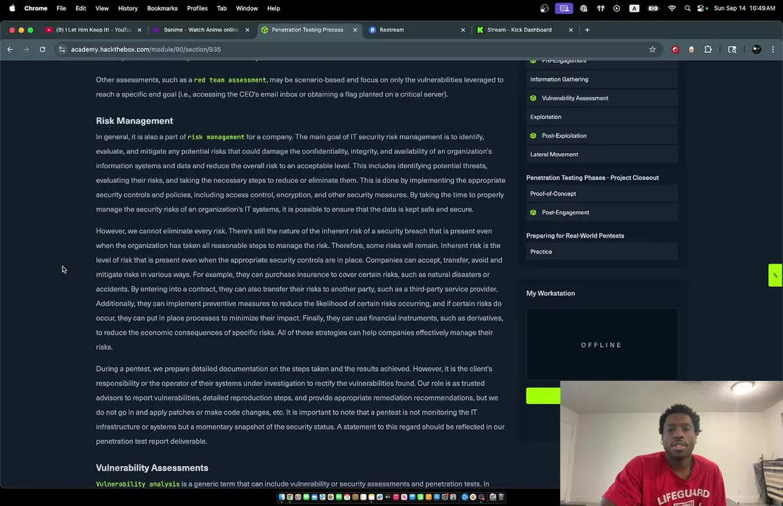The image size is (783, 506).
Task: Click the green cube beside Post-Engagement
Action: pyautogui.click(x=533, y=213)
